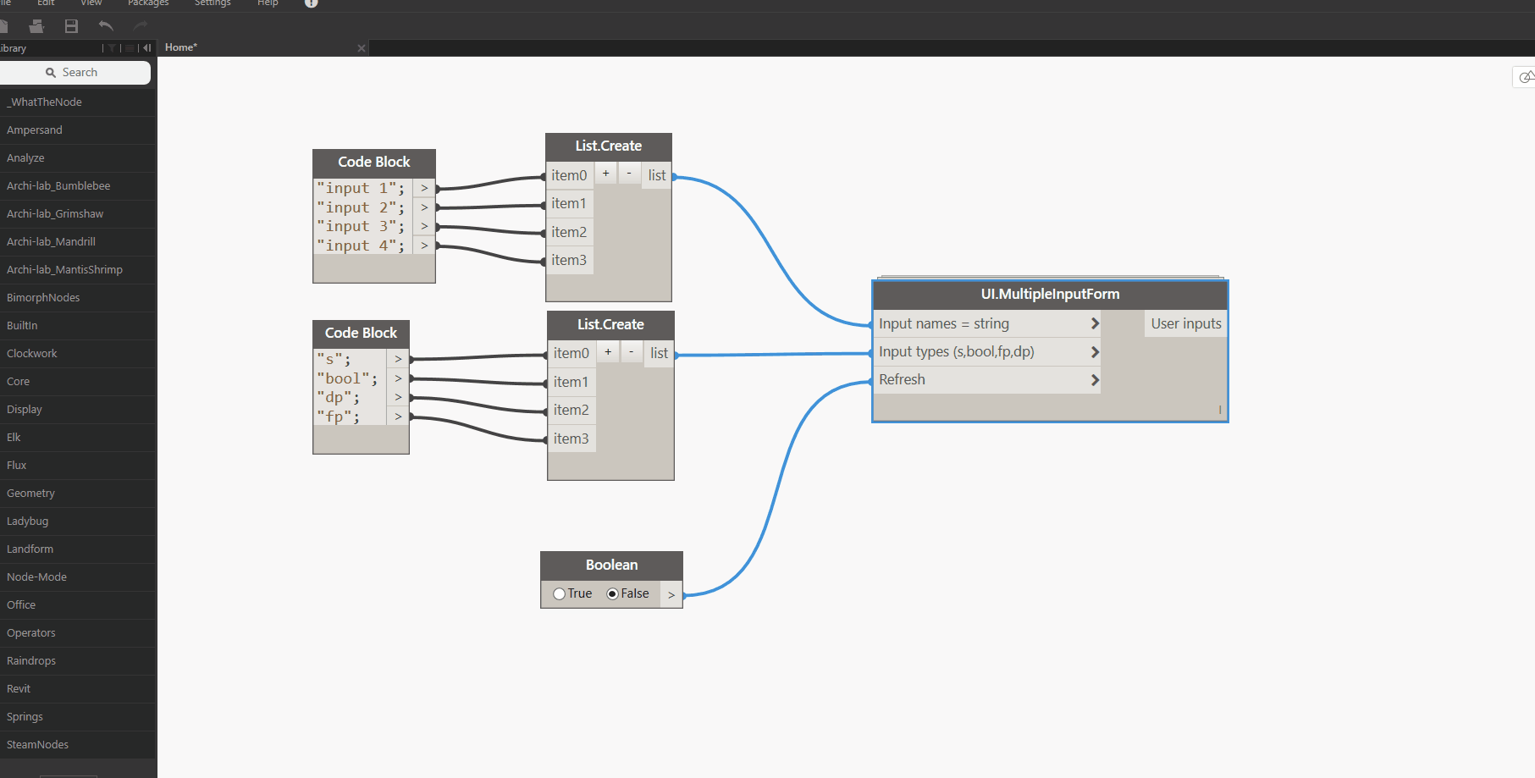This screenshot has width=1535, height=778.
Task: Expand the Input types chevron
Action: [1094, 352]
